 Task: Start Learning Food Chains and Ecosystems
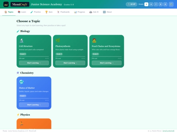coord(107,63)
